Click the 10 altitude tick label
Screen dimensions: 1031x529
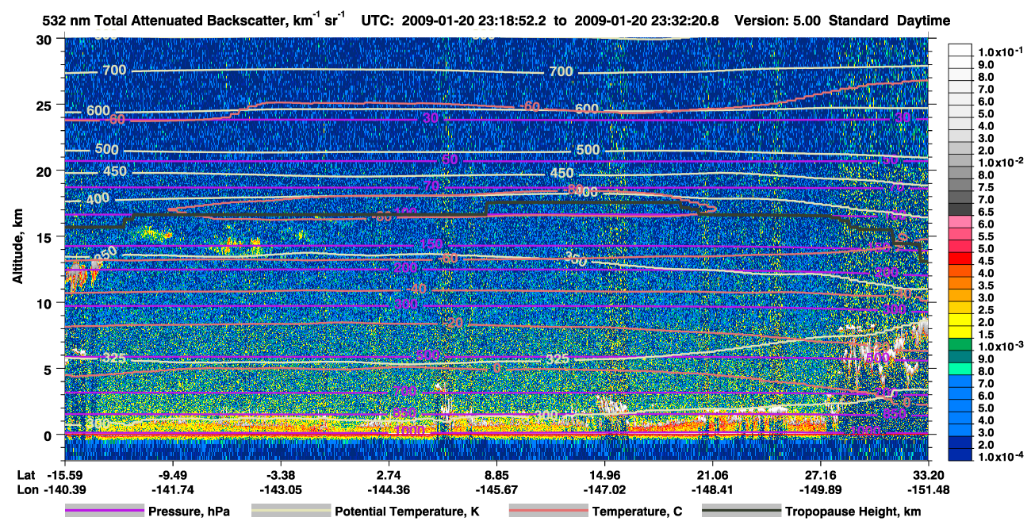point(44,302)
